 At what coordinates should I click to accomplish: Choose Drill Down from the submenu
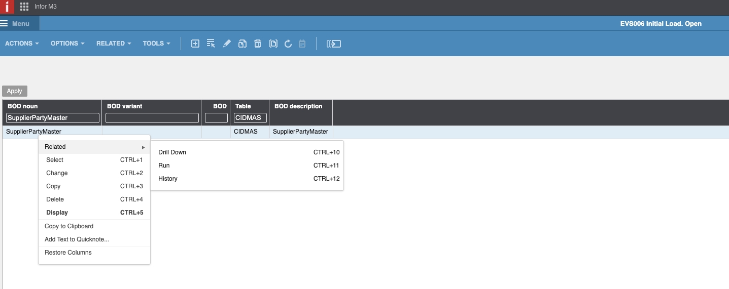coord(172,152)
